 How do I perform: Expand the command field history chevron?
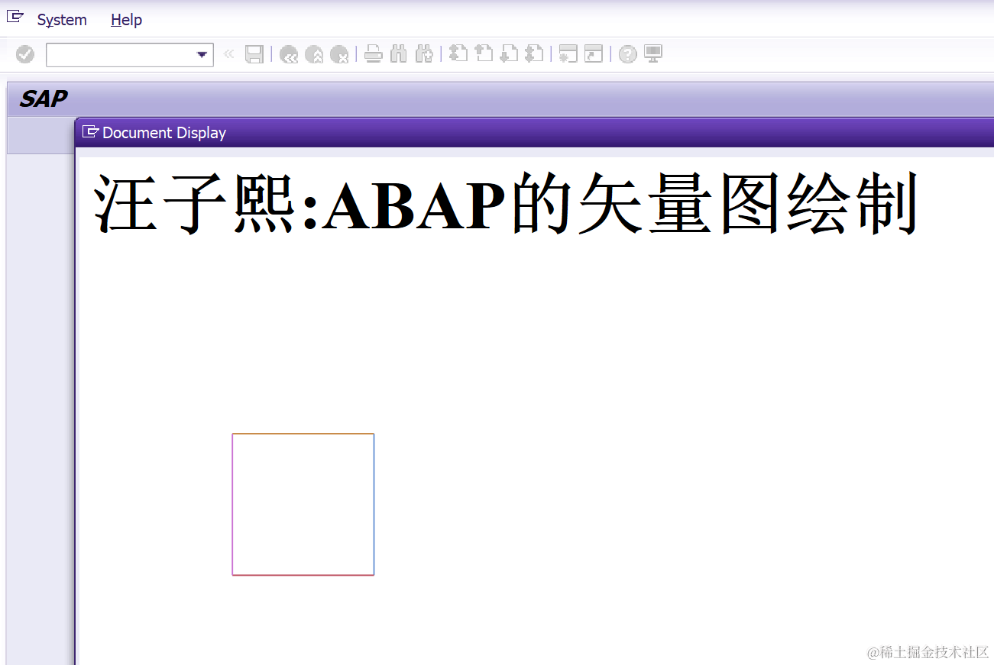click(228, 54)
